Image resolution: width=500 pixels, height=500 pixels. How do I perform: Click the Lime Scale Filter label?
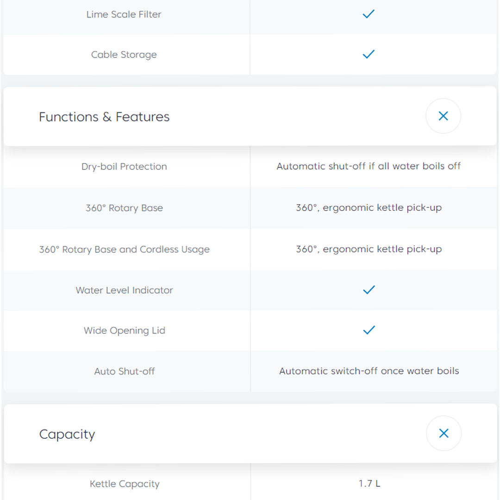tap(124, 14)
